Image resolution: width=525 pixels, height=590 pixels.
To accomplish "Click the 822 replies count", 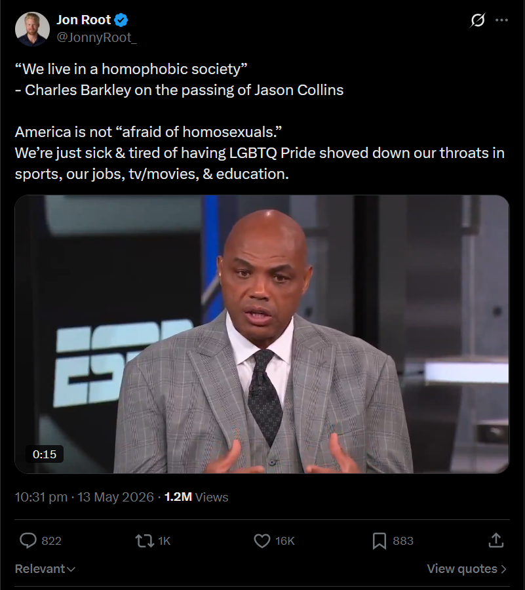I will [51, 541].
